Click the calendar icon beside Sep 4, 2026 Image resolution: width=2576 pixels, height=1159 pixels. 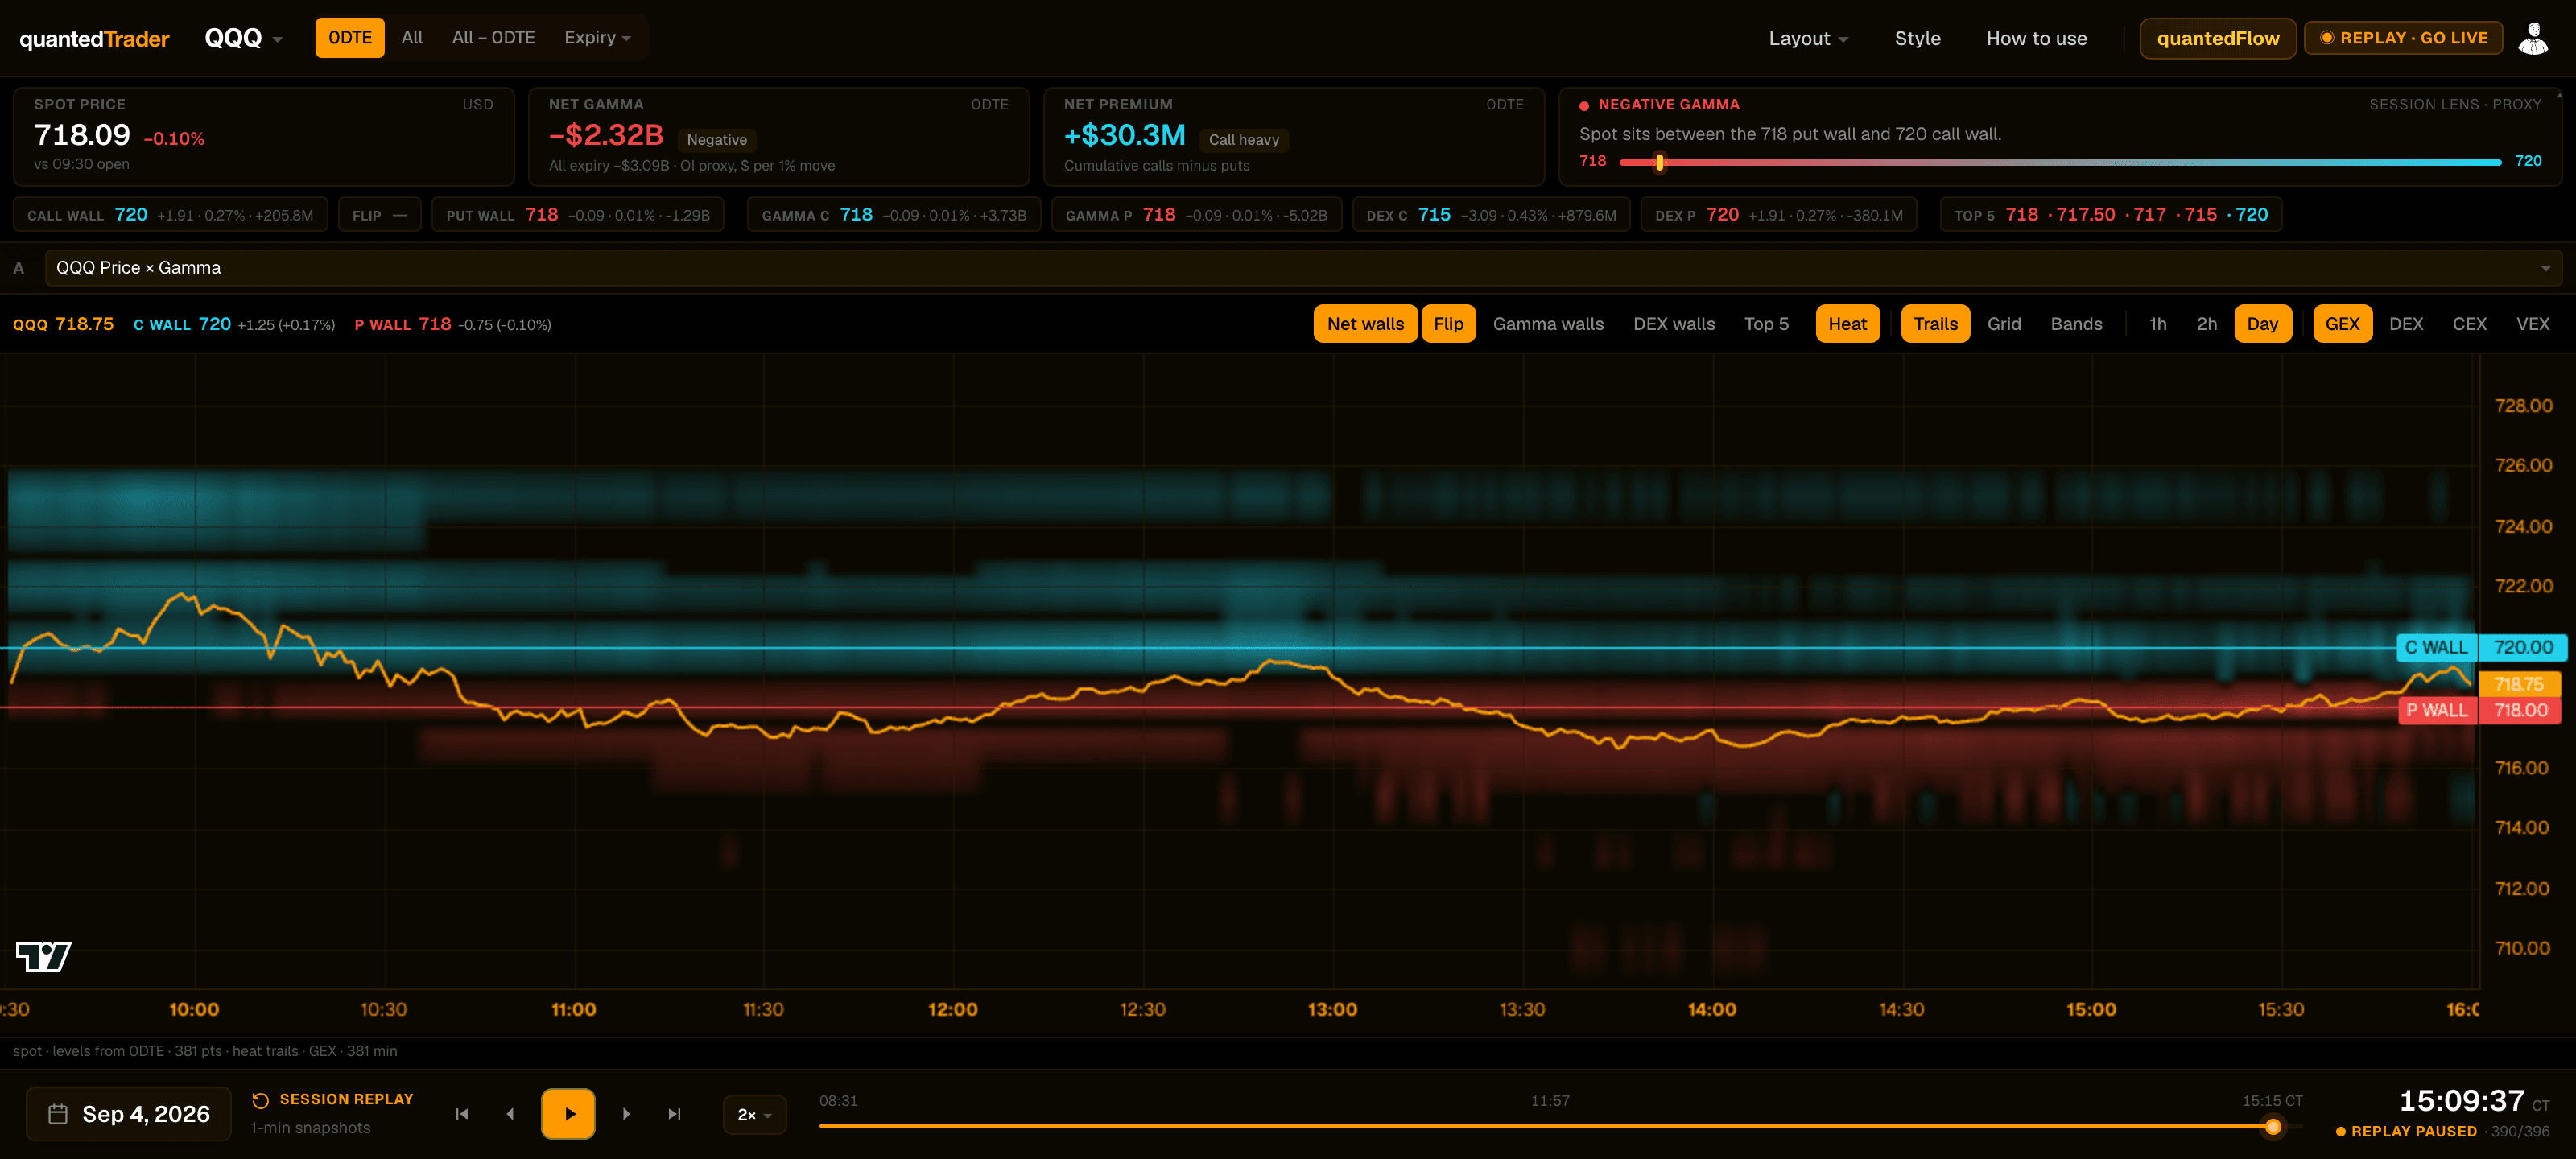58,1114
